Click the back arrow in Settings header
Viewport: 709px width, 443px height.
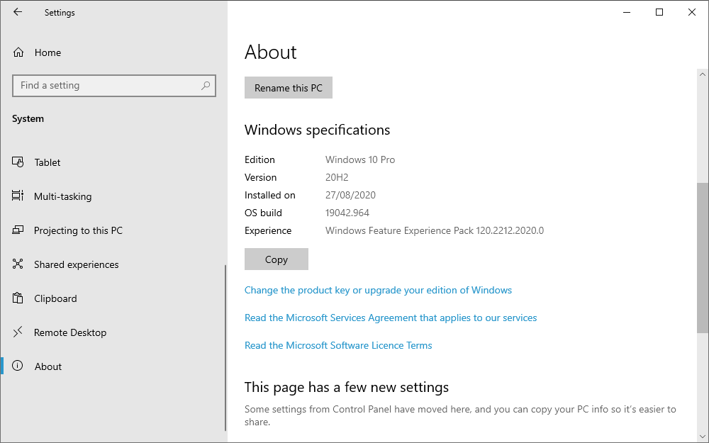tap(18, 12)
